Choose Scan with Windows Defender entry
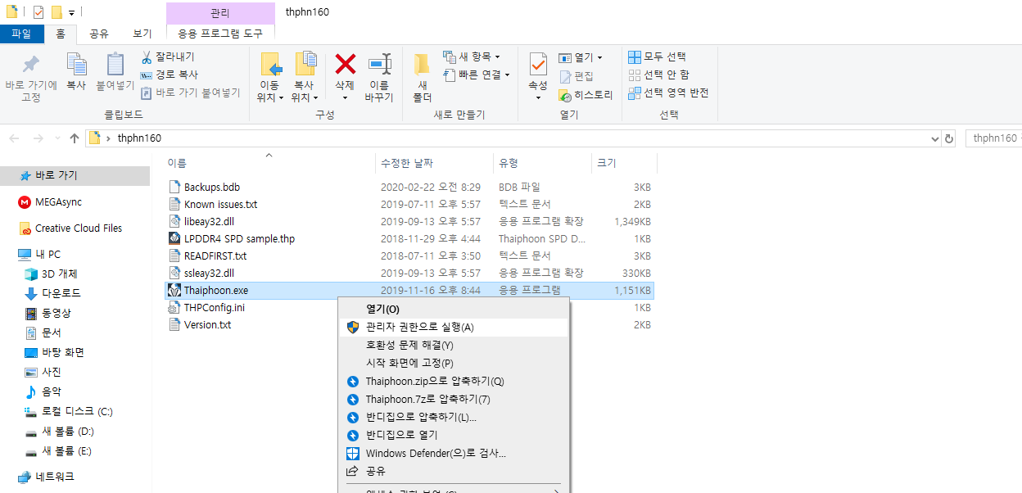 click(x=454, y=453)
